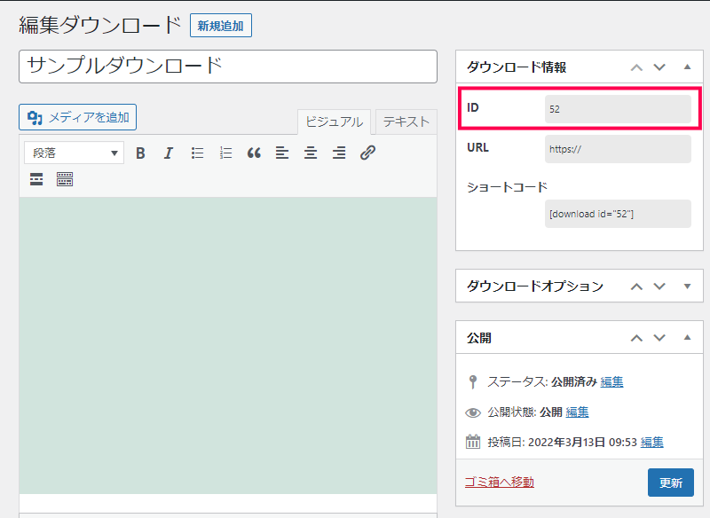Switch to テキスト editor tab
Image resolution: width=710 pixels, height=518 pixels.
pos(406,122)
